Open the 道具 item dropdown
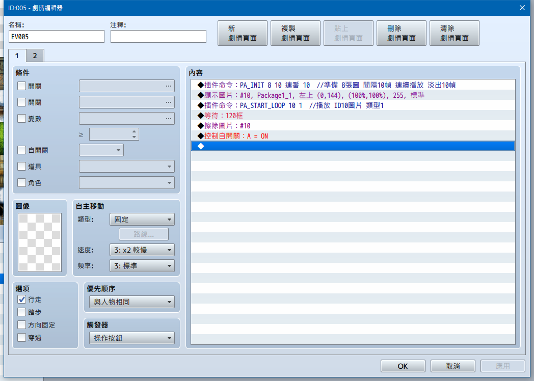The width and height of the screenshot is (534, 381). tap(127, 167)
